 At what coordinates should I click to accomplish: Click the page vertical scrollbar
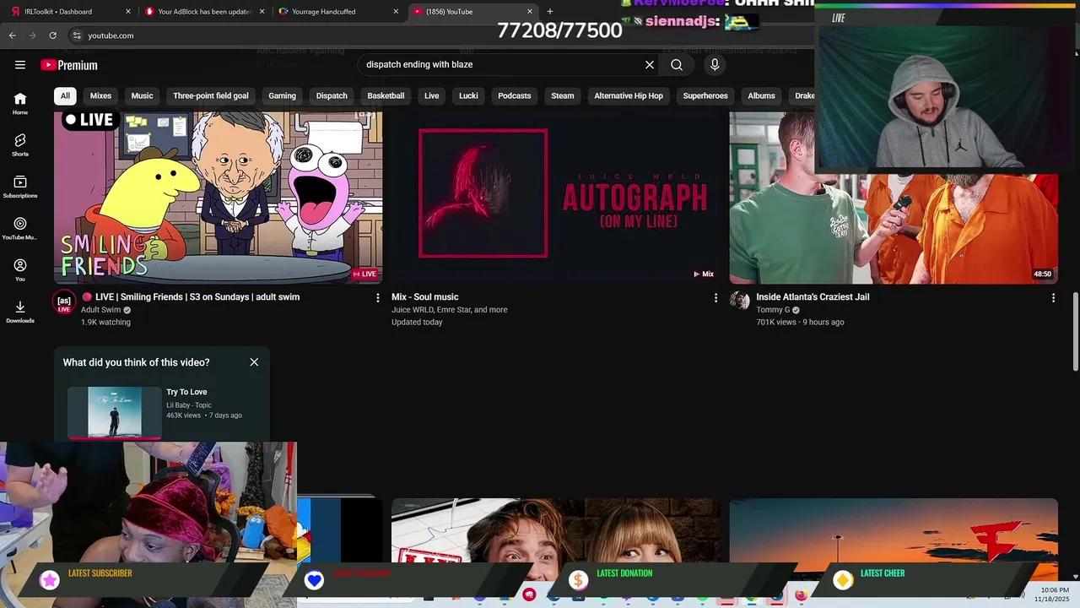click(x=1076, y=331)
